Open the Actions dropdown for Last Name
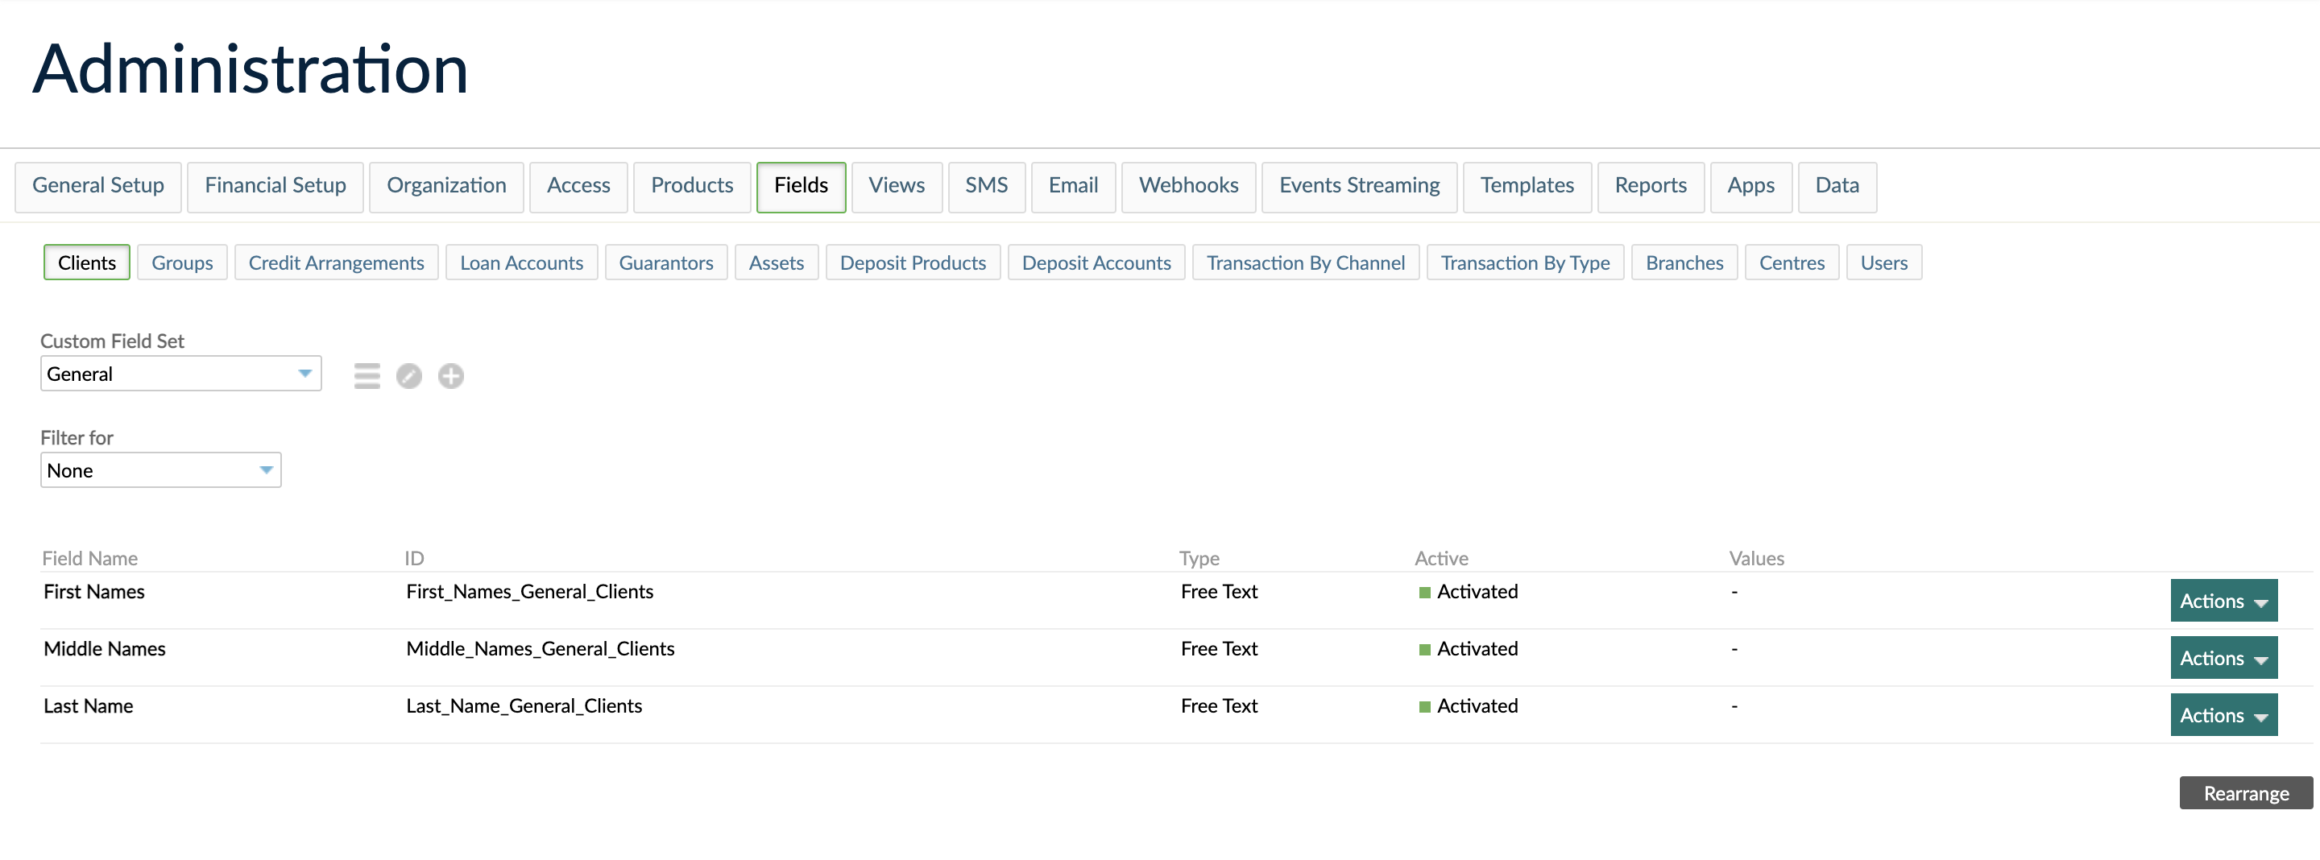Screen dimensions: 2320x860 [2223, 714]
